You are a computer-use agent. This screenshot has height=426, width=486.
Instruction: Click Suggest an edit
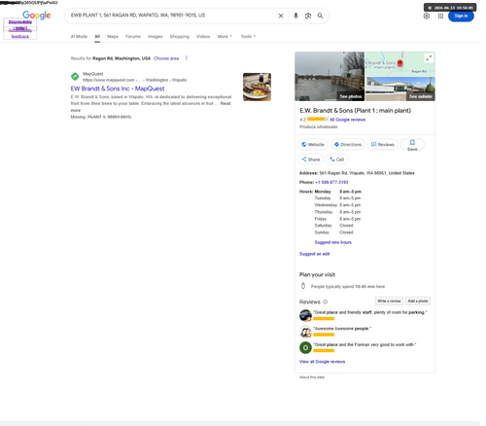click(314, 254)
